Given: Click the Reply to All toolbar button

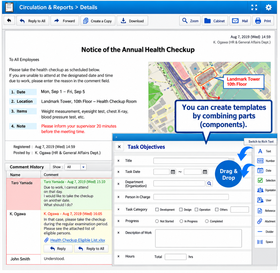Looking at the screenshot, I should coord(33,21).
